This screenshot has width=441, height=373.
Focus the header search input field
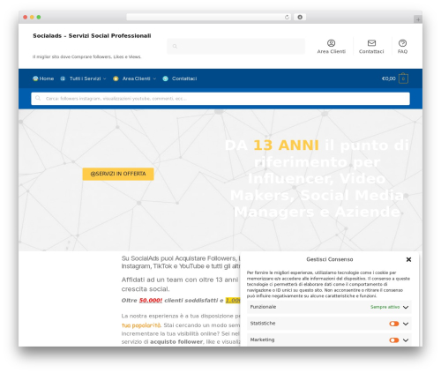[x=235, y=47]
